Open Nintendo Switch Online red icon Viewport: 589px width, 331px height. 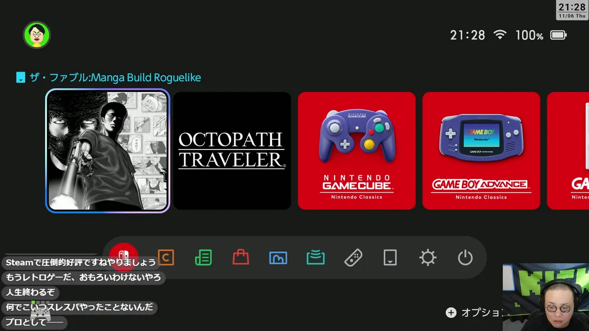pos(124,257)
